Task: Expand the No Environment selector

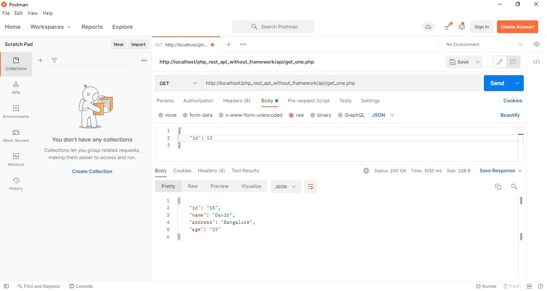Action: (x=484, y=44)
